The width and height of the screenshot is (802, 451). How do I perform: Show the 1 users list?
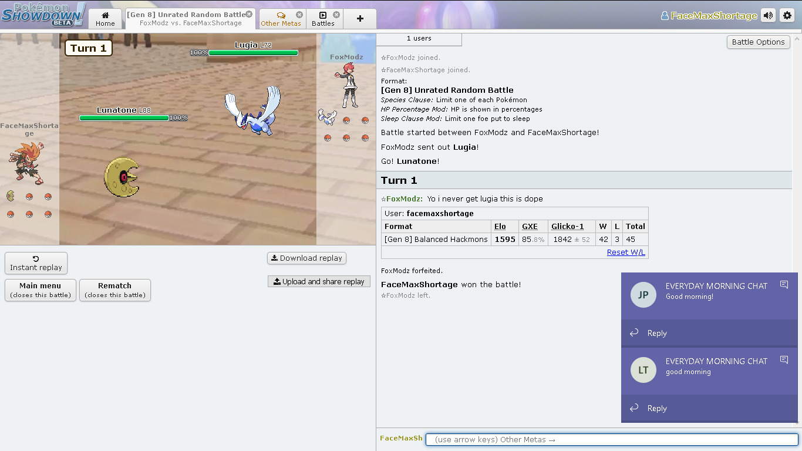(419, 39)
